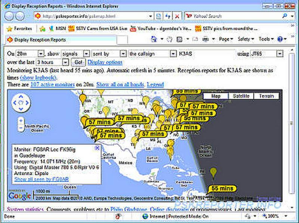The height and width of the screenshot is (223, 299).
Task: Click the page vertical scrollbar
Action: coord(292,123)
